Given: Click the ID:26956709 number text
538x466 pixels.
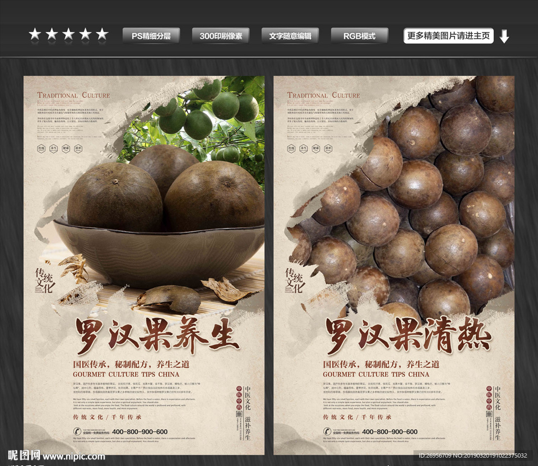Looking at the screenshot, I should [472, 455].
